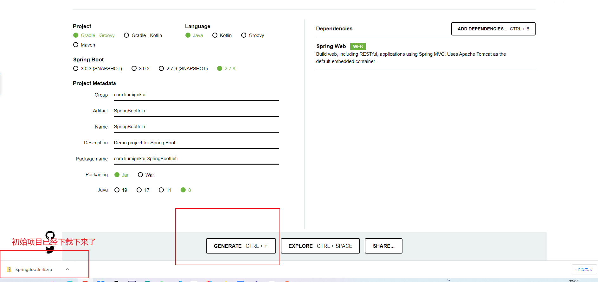Expand the SpringBootIniti.zip download options chevron
This screenshot has height=282, width=598.
(68, 269)
